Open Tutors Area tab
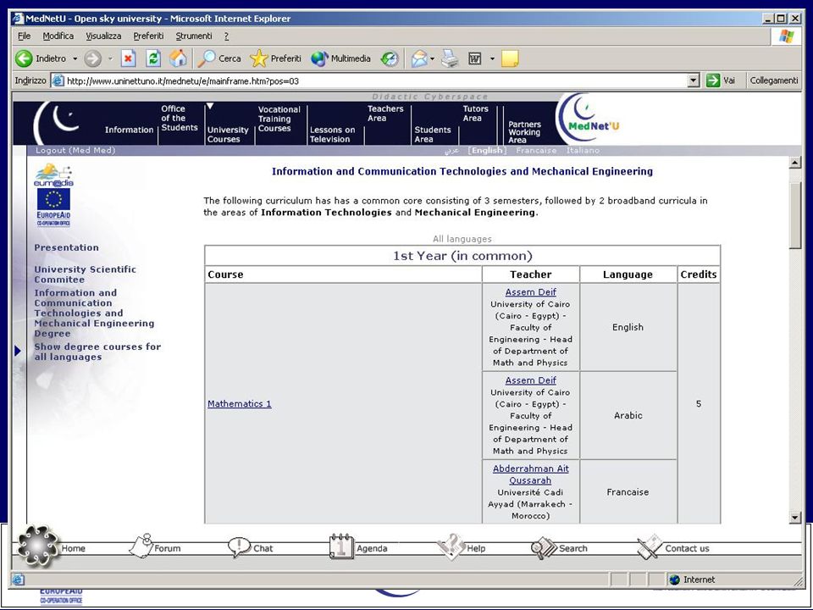Screen dimensions: 813x610 [x=475, y=114]
